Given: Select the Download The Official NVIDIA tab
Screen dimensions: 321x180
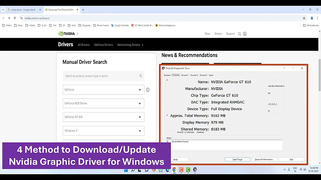Looking at the screenshot, I should point(61,10).
